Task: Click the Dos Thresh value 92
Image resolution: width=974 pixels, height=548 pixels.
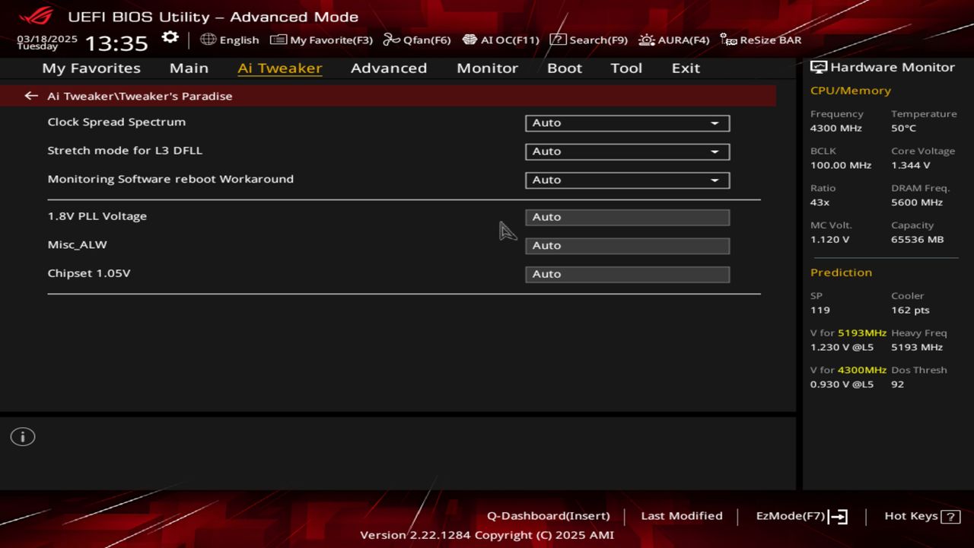Action: [898, 385]
